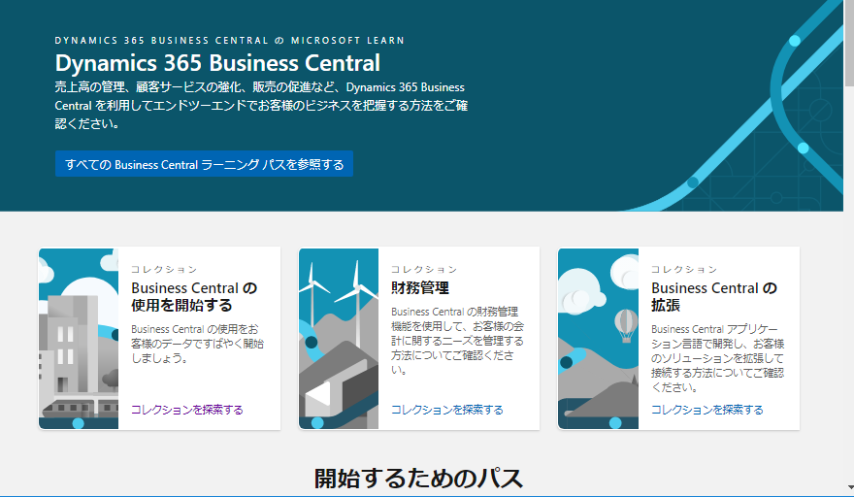This screenshot has width=854, height=497.
Task: Click the コレクション label above 財務管理
Action: click(424, 269)
